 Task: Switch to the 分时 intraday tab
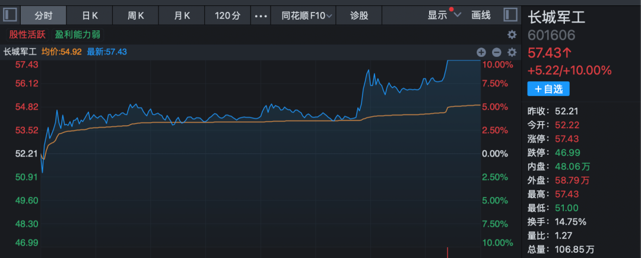coord(43,15)
